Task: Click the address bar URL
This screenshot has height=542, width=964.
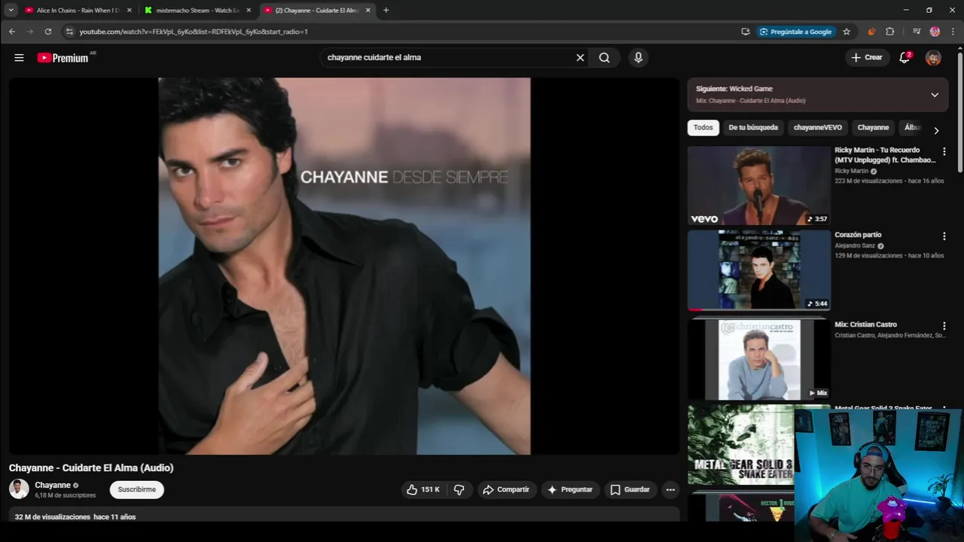Action: pos(194,32)
